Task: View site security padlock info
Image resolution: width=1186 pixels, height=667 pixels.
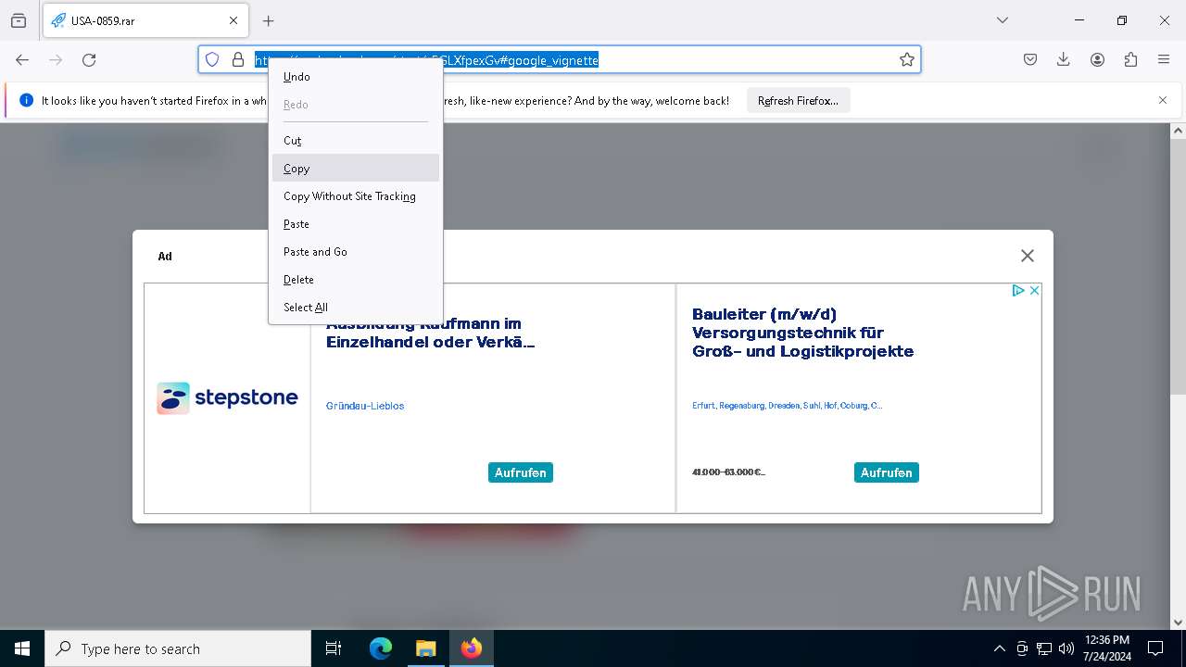Action: (x=238, y=59)
